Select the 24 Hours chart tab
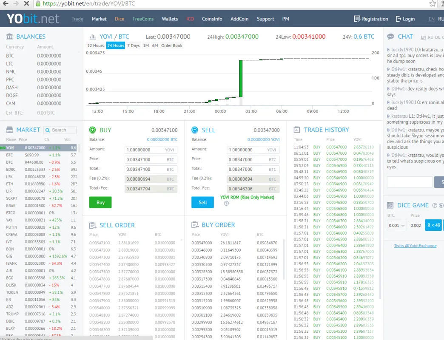 tap(116, 45)
